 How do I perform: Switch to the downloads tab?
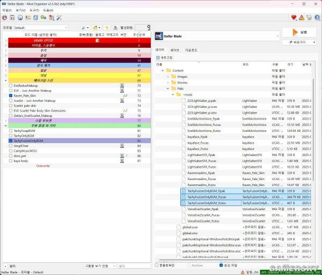pyautogui.click(x=191, y=50)
